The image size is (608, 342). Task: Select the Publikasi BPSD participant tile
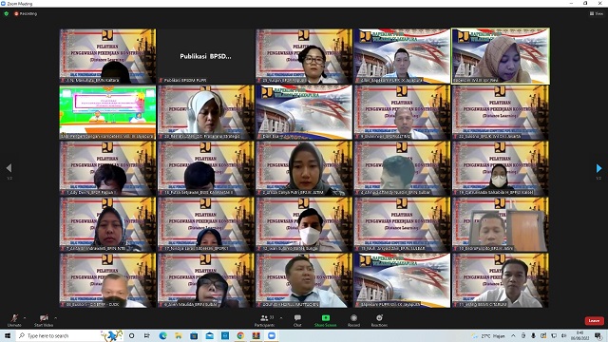point(205,56)
